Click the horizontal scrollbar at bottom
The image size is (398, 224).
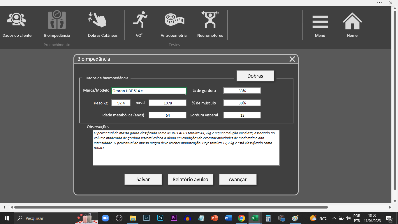point(171,207)
